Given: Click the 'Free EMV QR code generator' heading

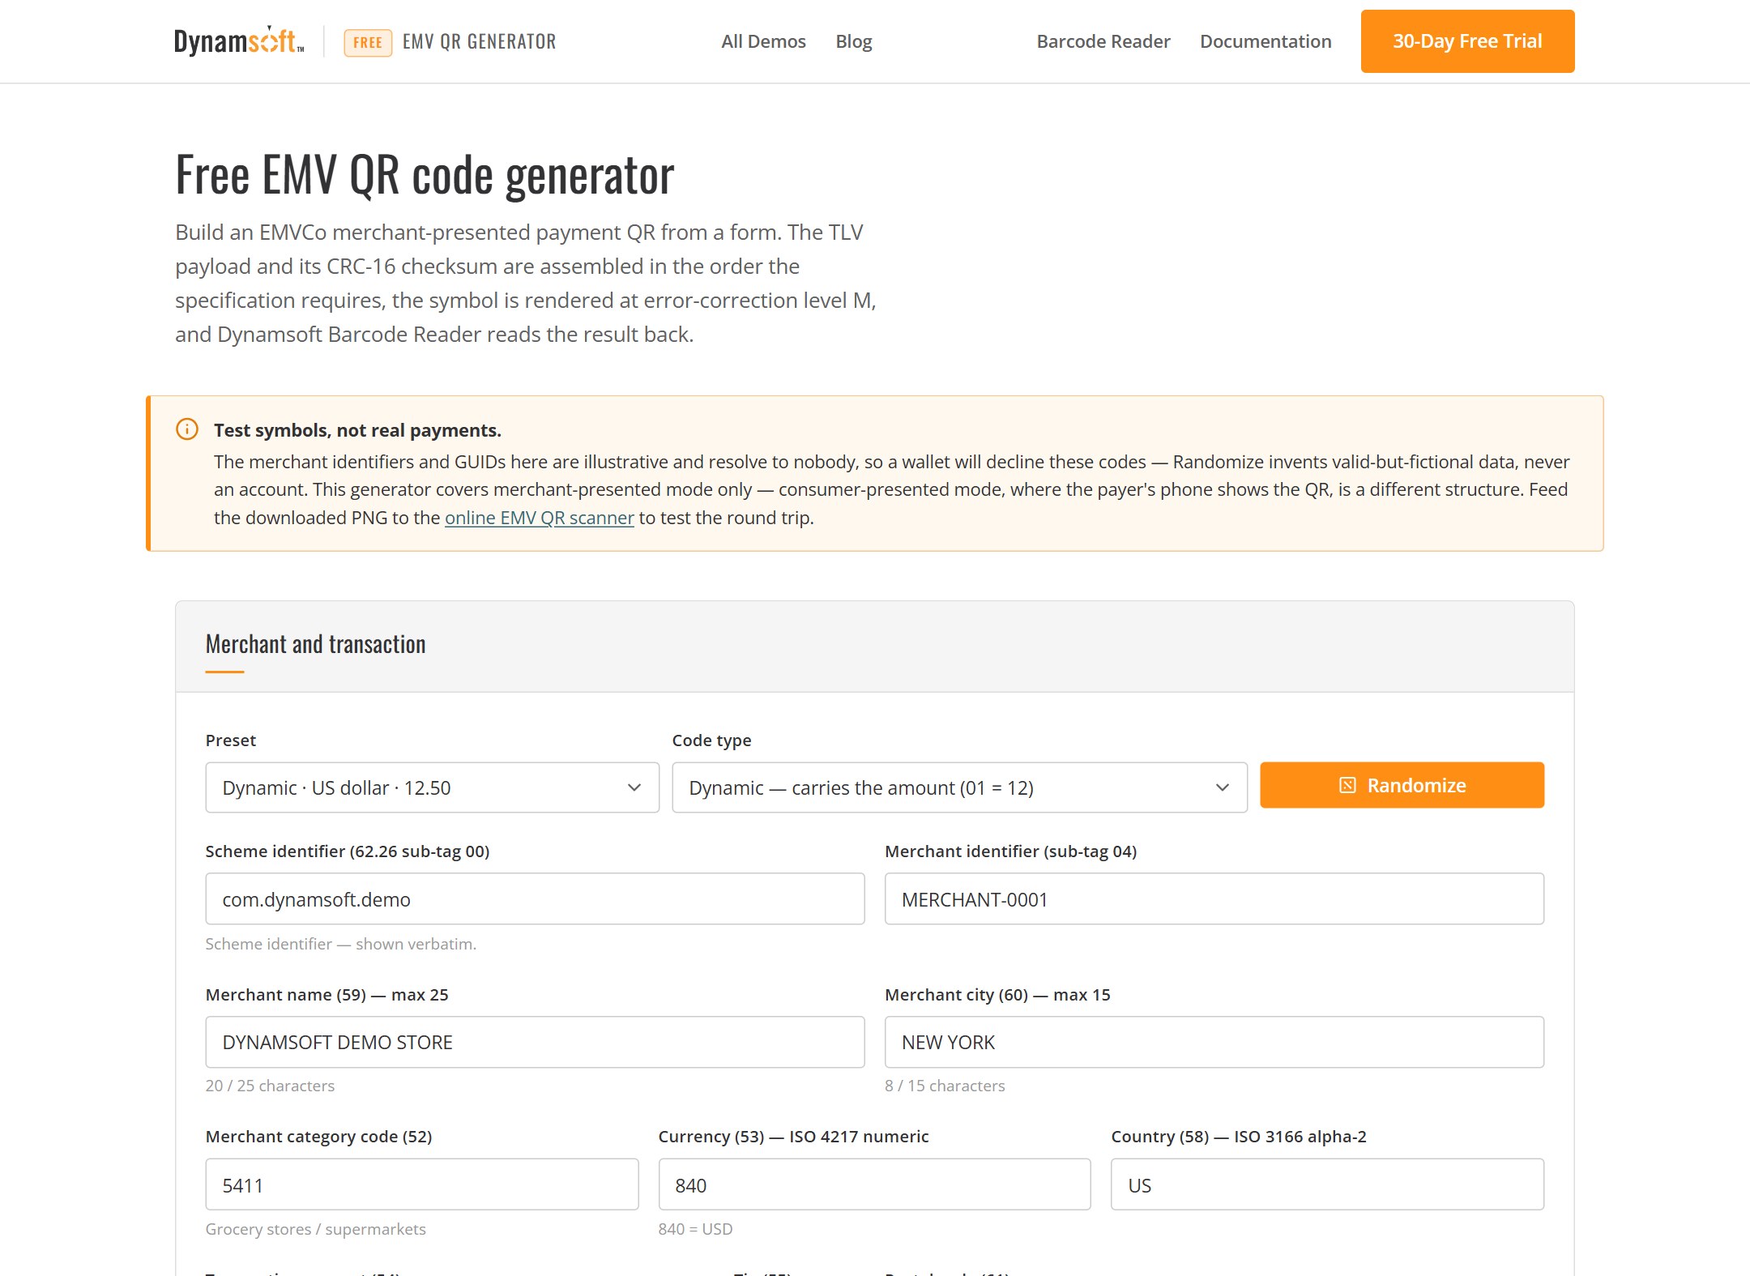Looking at the screenshot, I should click(x=425, y=175).
